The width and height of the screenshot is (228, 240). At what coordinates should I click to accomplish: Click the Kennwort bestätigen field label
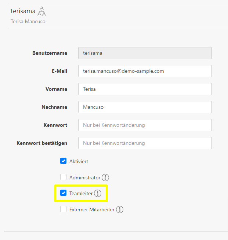[x=42, y=143]
